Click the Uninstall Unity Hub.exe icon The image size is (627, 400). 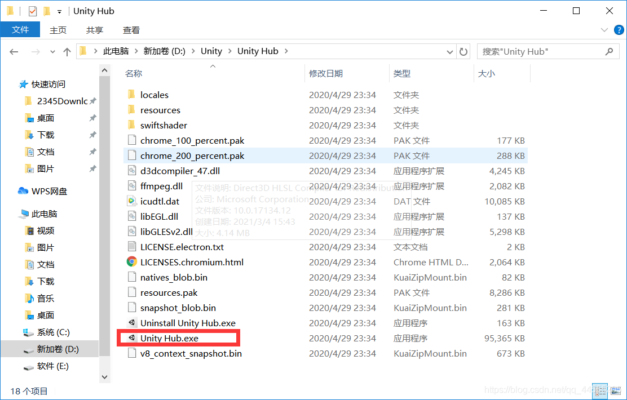(131, 323)
